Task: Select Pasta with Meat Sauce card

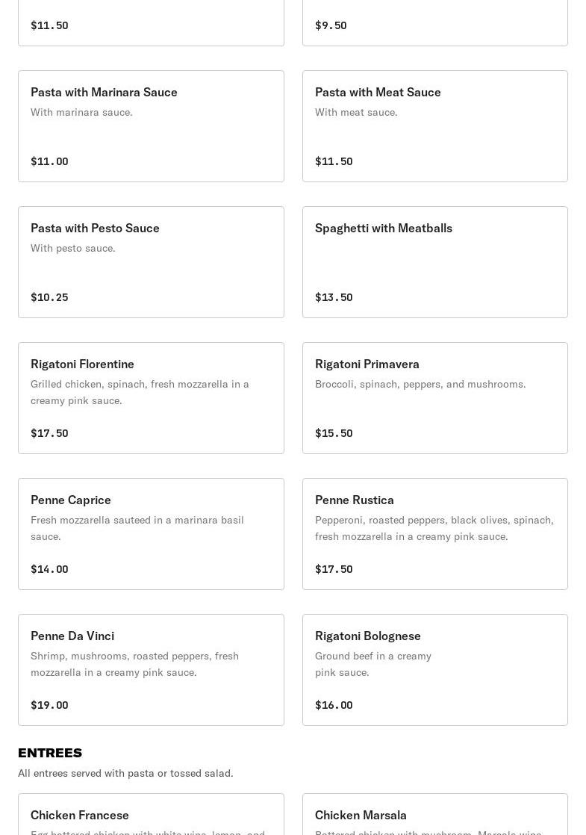Action: 435,126
